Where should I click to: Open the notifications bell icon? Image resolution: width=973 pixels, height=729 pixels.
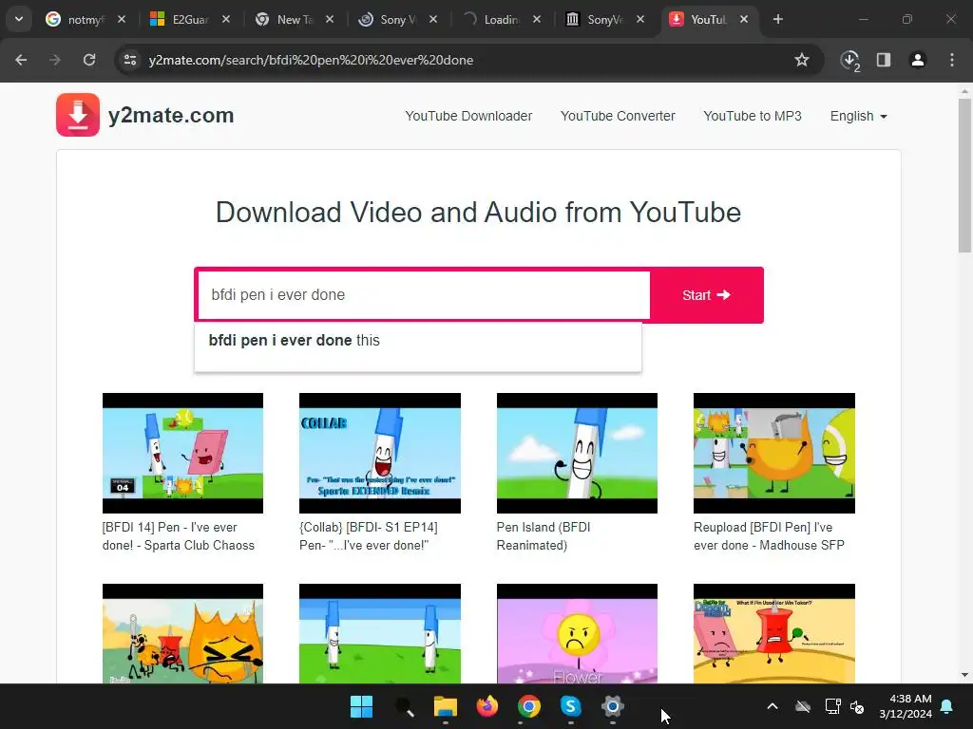coord(947,706)
